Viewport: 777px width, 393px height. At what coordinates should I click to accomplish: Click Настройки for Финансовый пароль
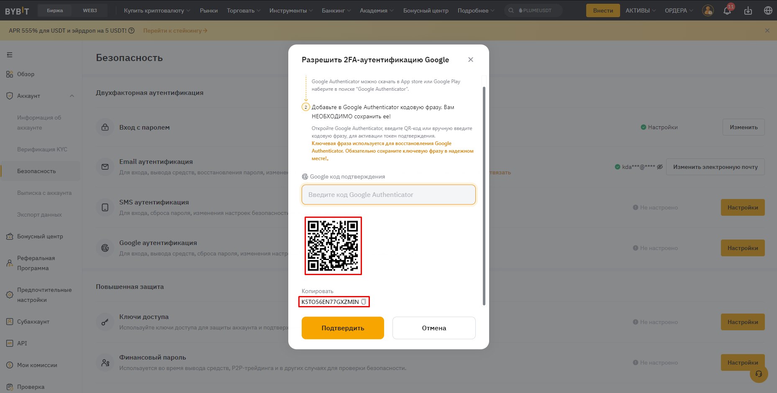coord(743,362)
